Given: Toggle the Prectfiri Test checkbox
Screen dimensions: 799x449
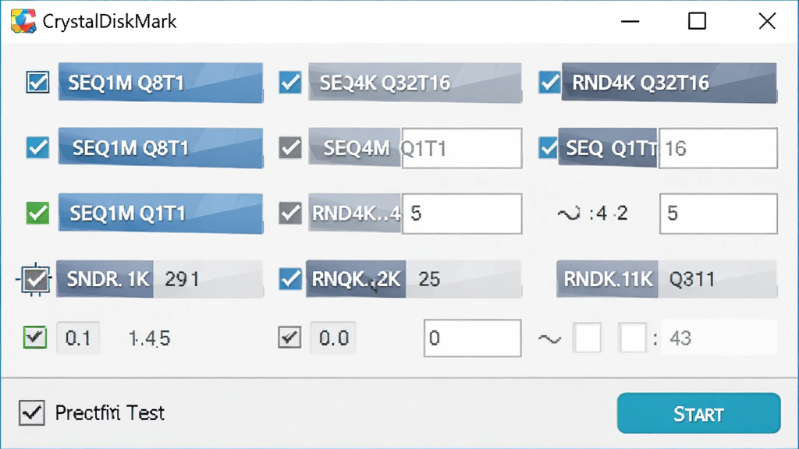Looking at the screenshot, I should (x=31, y=413).
